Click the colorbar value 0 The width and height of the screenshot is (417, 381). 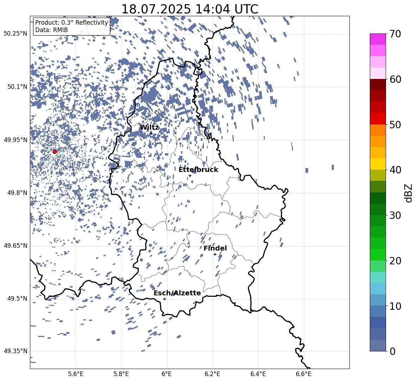[x=392, y=351]
